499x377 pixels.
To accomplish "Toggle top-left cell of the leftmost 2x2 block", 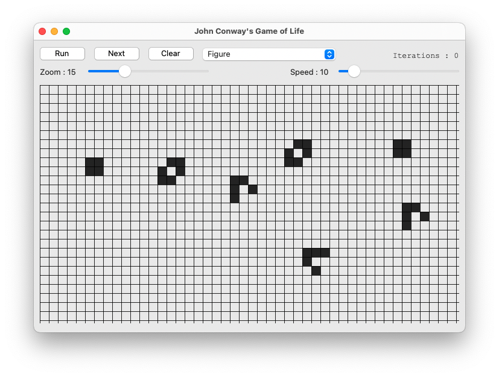I will coord(90,162).
